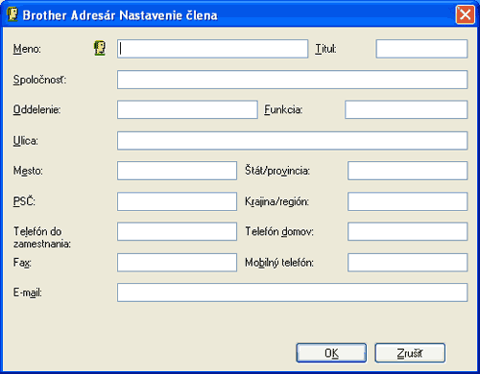The width and height of the screenshot is (480, 374).
Task: Focus the Telefón do zamestnania field
Action: pyautogui.click(x=177, y=231)
